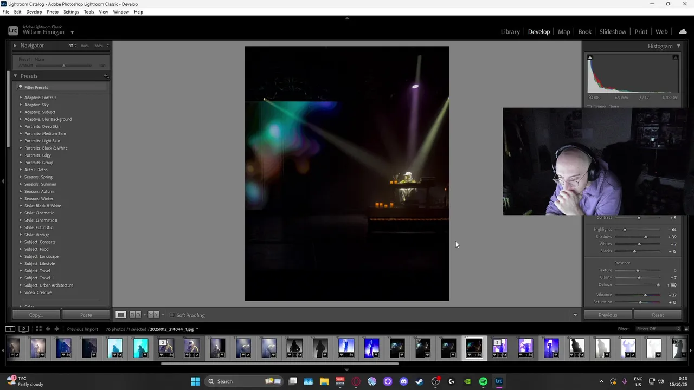The width and height of the screenshot is (694, 390).
Task: Open File Explorer from the taskbar
Action: pos(324,381)
